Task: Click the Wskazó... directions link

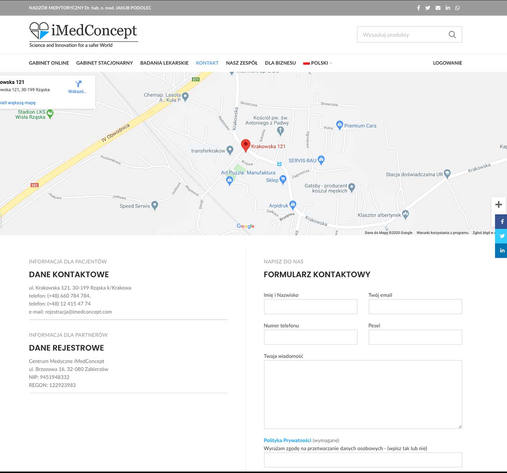Action: [x=77, y=91]
